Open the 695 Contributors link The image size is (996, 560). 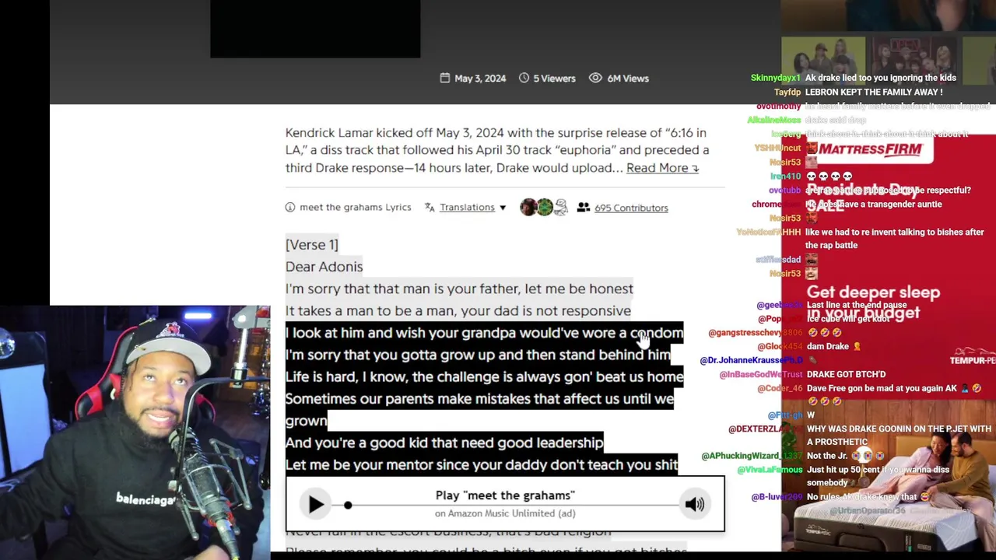click(x=631, y=208)
